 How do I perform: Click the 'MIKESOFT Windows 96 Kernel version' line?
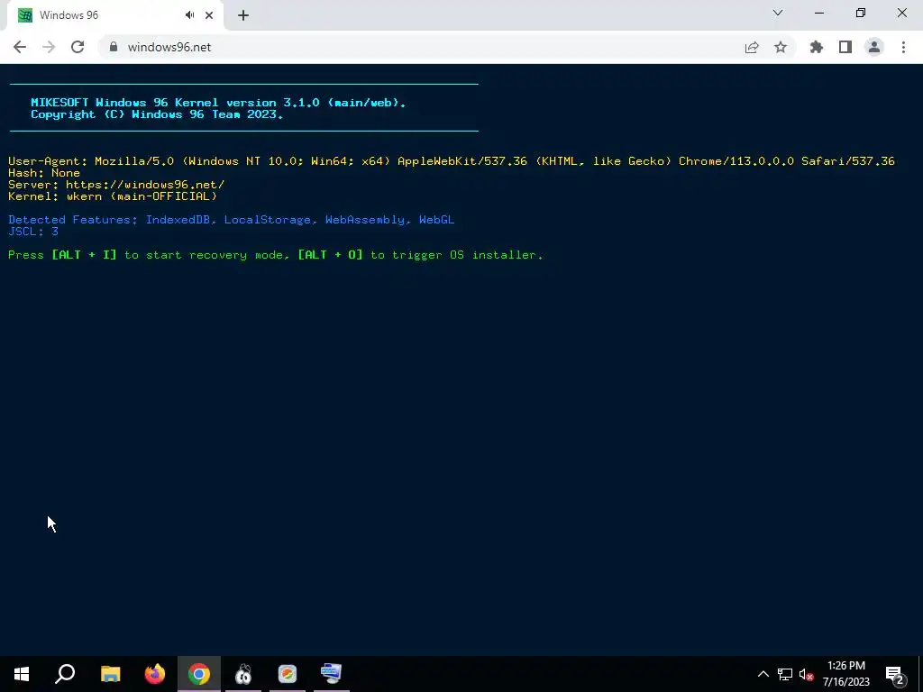click(x=218, y=103)
